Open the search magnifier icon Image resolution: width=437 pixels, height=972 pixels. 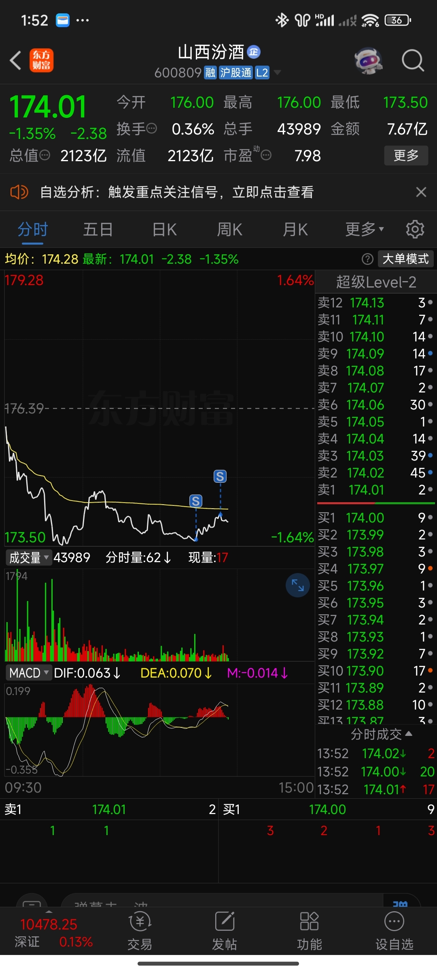coord(413,61)
